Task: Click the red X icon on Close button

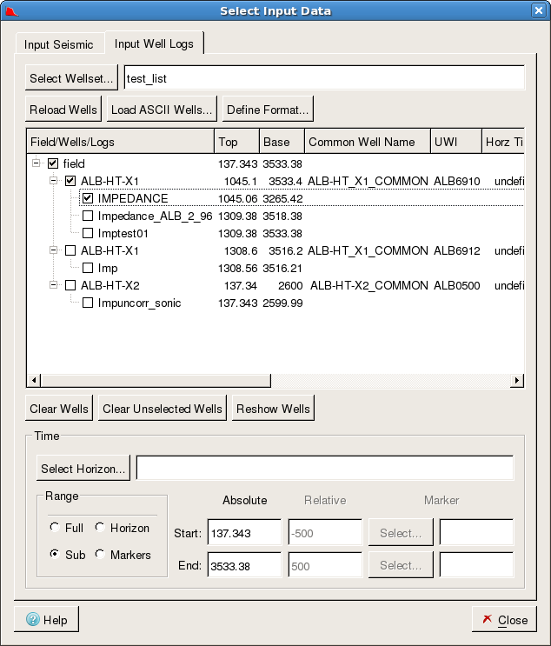Action: (488, 619)
